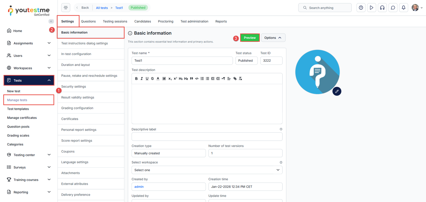This screenshot has width=426, height=202.
Task: Click the notifications bell icon
Action: click(403, 8)
